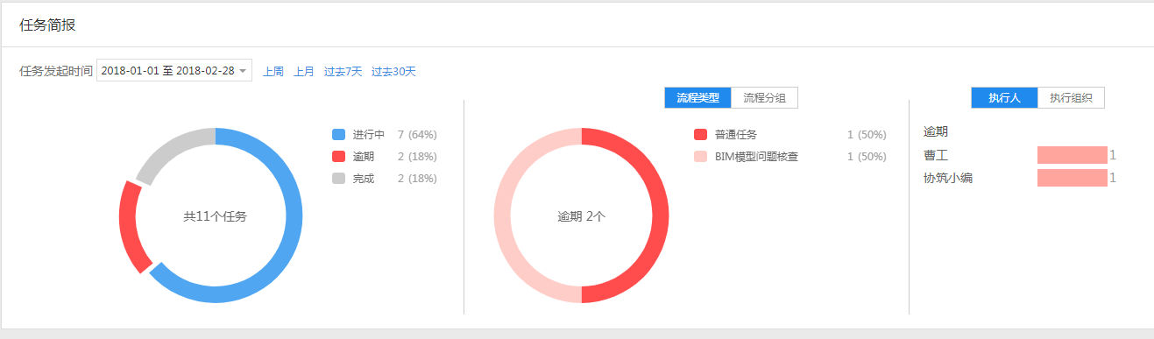The height and width of the screenshot is (339, 1154).
Task: Select the 上周 quick filter
Action: (273, 72)
